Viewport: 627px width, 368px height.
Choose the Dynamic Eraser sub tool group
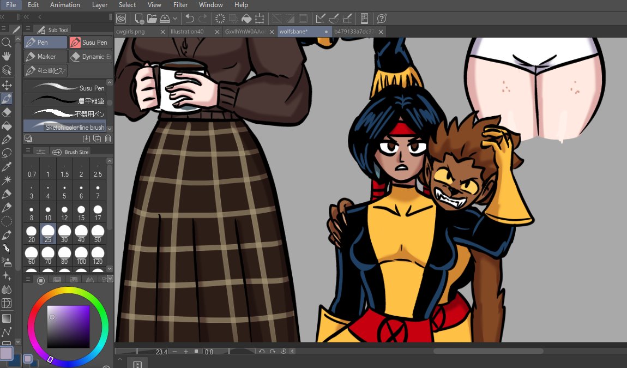click(90, 57)
